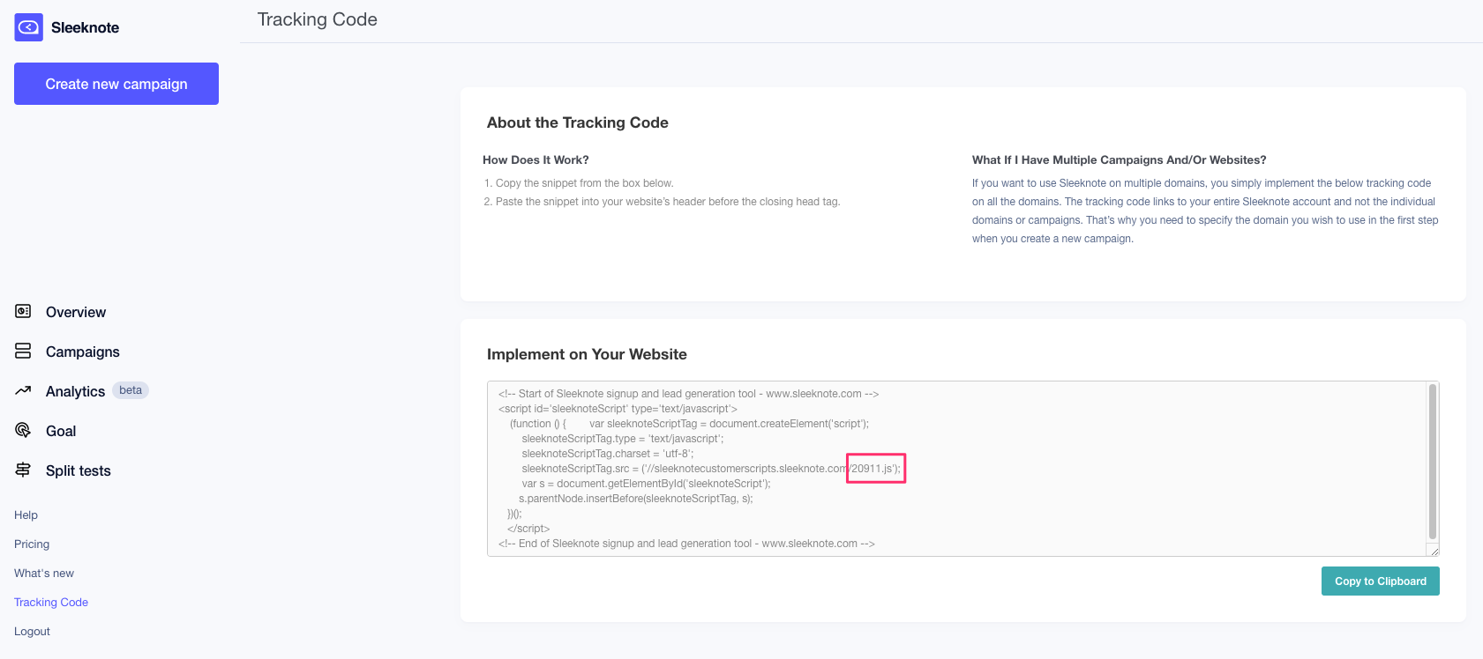
Task: Open the Help link
Action: point(26,515)
